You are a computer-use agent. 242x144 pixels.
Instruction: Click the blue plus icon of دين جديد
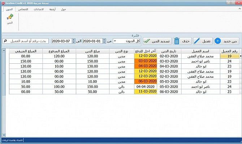pyautogui.click(x=217, y=41)
